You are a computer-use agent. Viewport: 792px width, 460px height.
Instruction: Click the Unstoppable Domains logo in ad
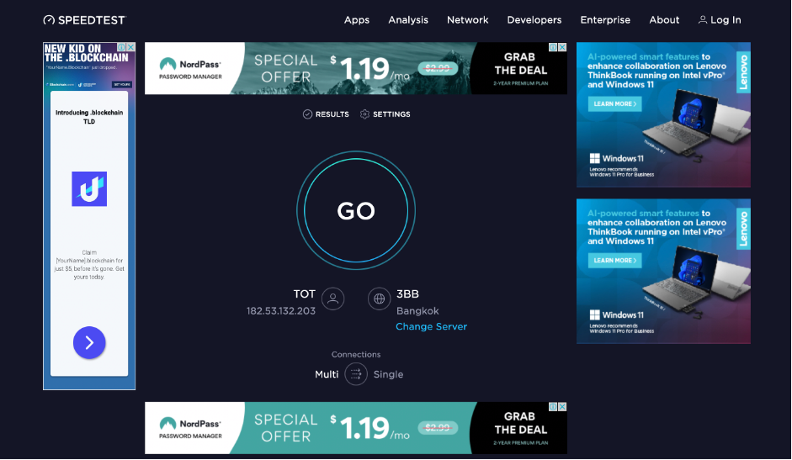(89, 189)
